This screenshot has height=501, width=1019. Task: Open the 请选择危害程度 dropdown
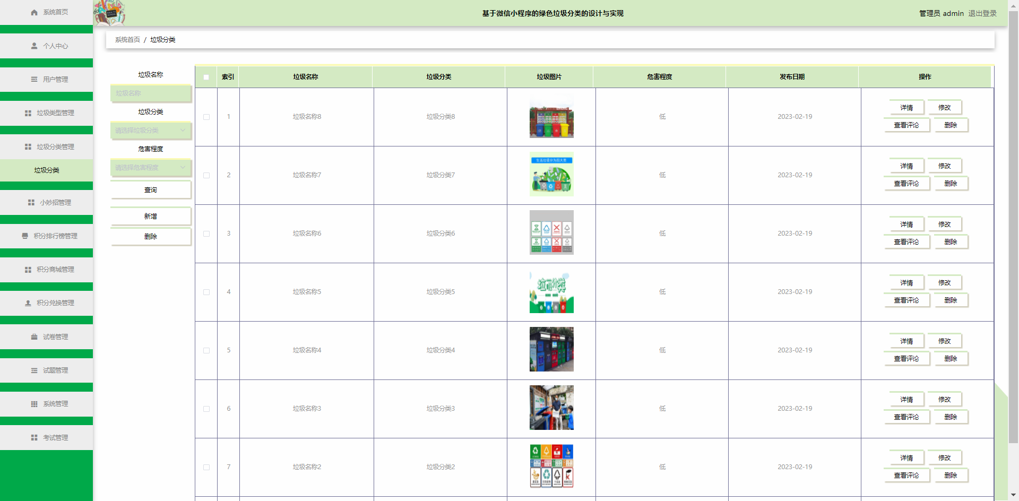pyautogui.click(x=151, y=168)
